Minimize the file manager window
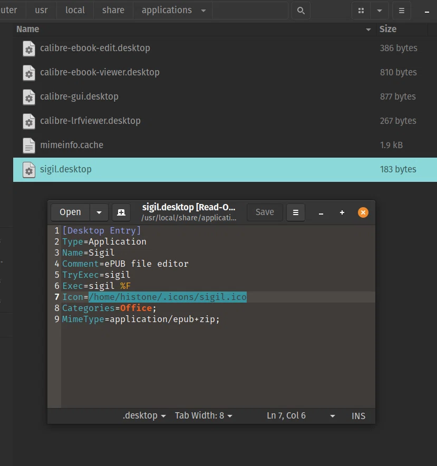The width and height of the screenshot is (437, 466). (x=427, y=12)
